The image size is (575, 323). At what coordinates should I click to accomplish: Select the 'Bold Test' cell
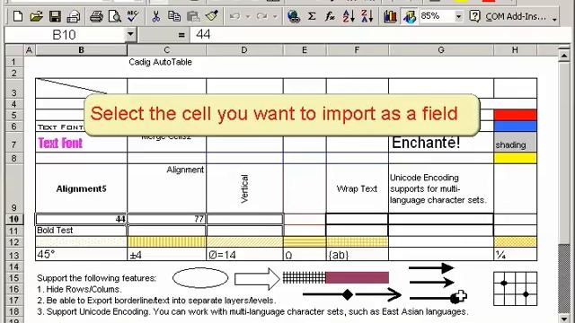click(x=81, y=231)
